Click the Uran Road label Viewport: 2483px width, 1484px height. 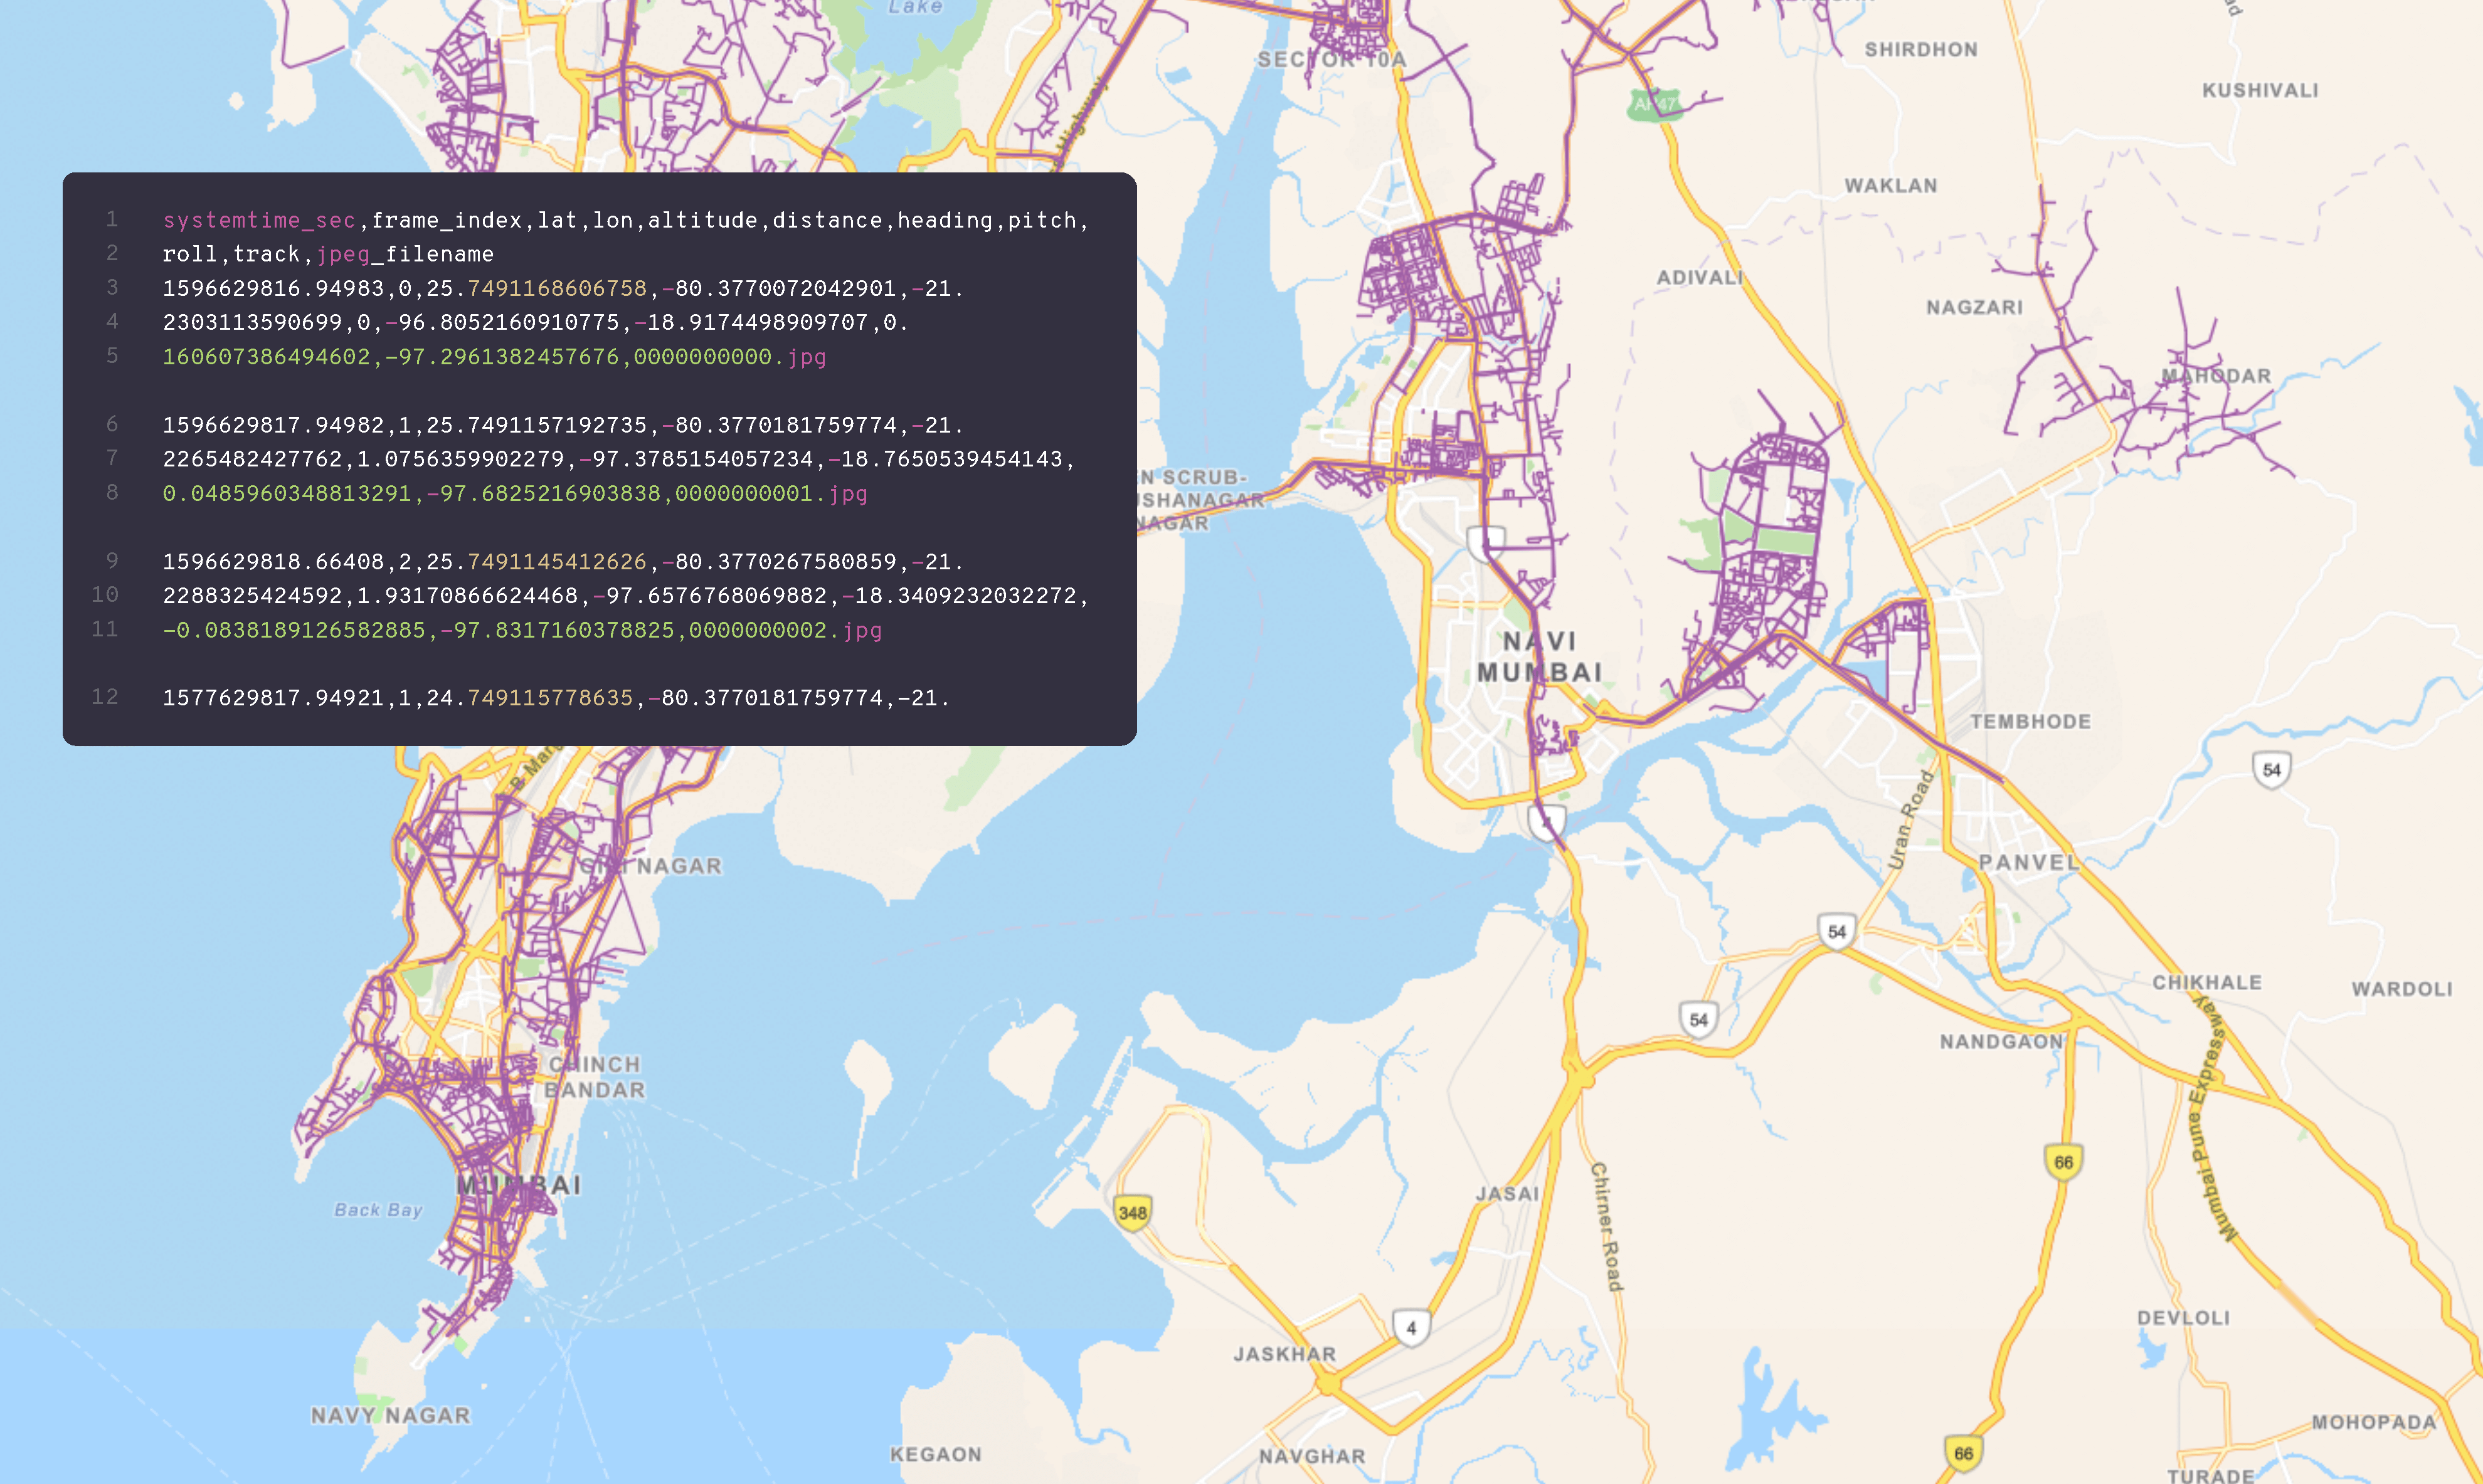coord(1910,819)
